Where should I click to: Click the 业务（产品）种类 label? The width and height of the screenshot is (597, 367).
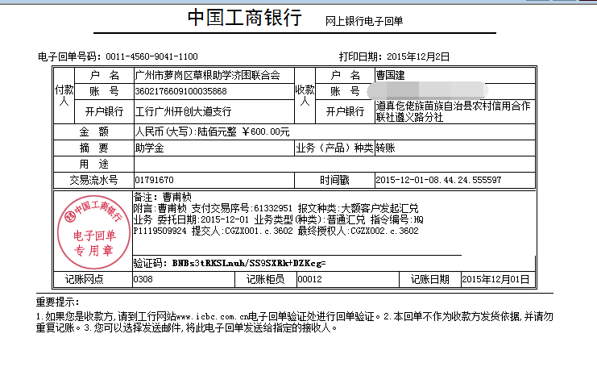(x=334, y=148)
